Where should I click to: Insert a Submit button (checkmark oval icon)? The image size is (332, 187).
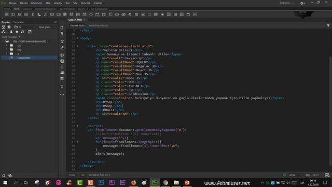point(123,15)
